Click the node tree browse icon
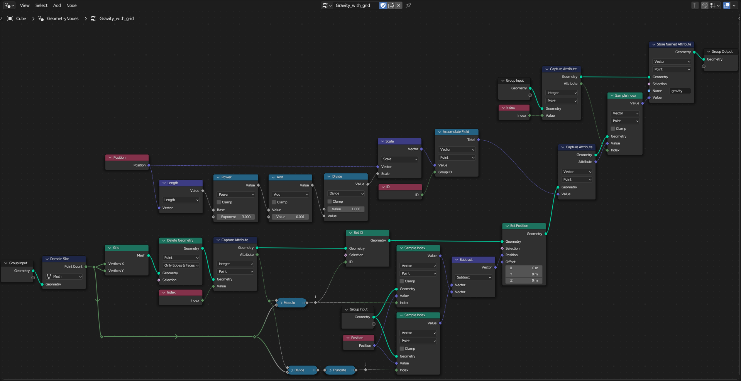Image resolution: width=741 pixels, height=381 pixels. [x=327, y=5]
